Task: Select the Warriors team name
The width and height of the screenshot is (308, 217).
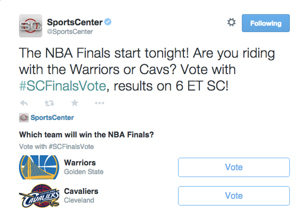Action: pos(80,163)
